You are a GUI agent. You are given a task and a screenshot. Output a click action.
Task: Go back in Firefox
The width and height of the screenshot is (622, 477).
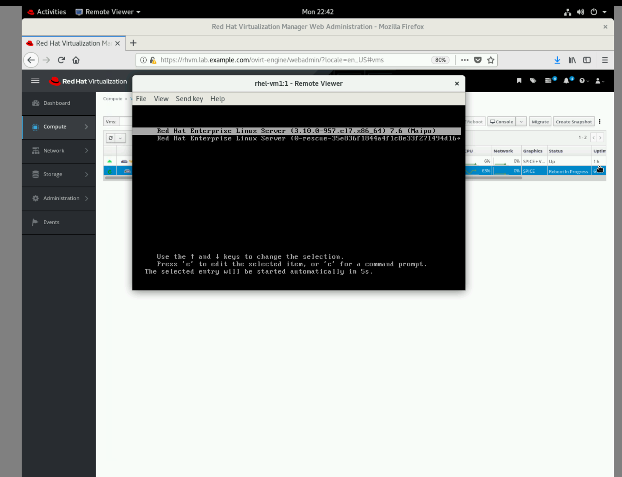pyautogui.click(x=31, y=60)
